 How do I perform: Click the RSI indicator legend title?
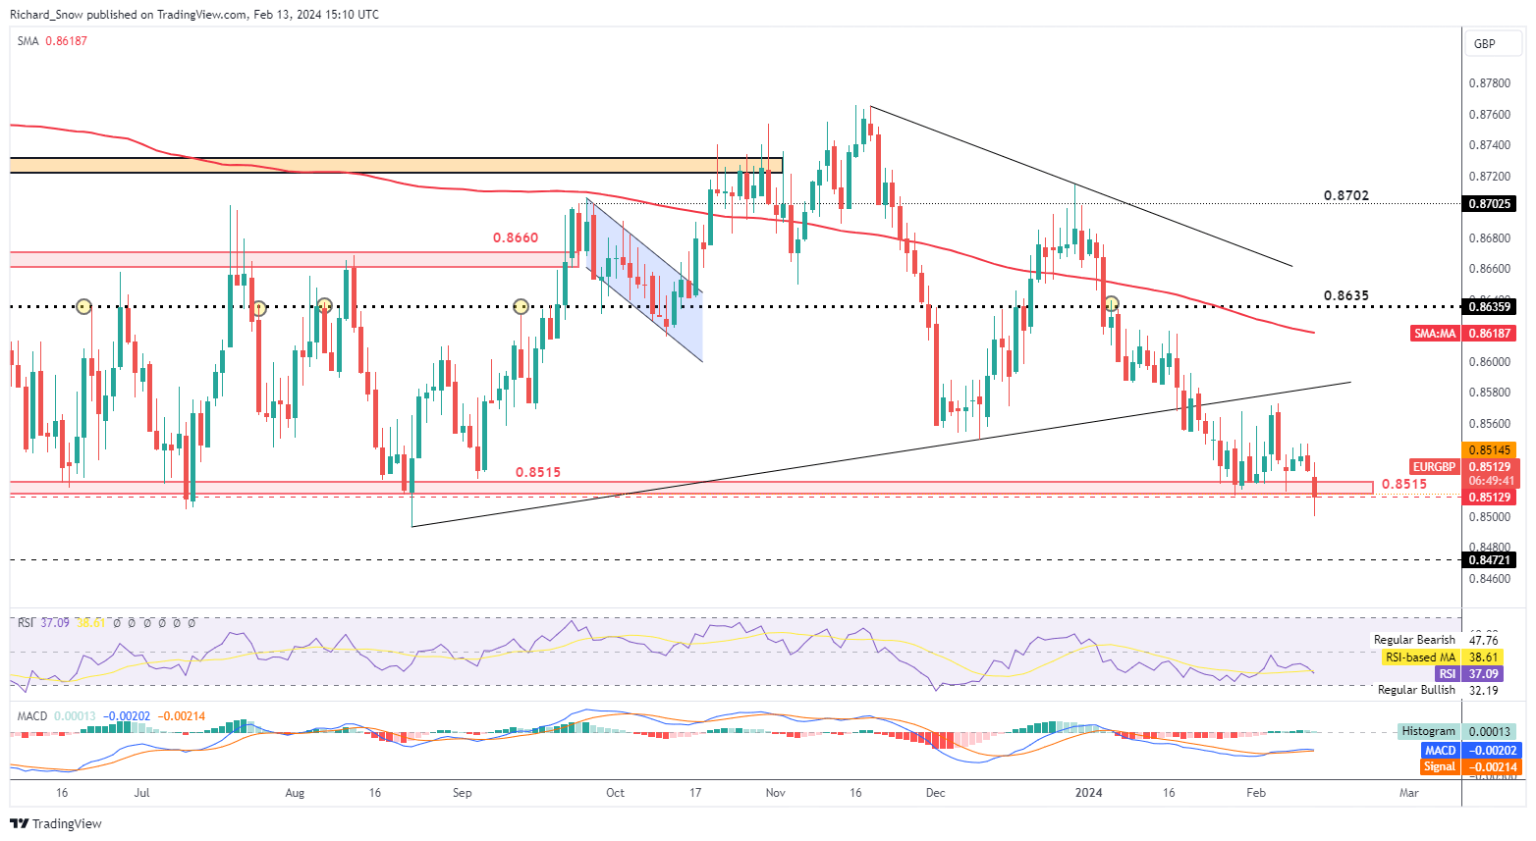26,623
